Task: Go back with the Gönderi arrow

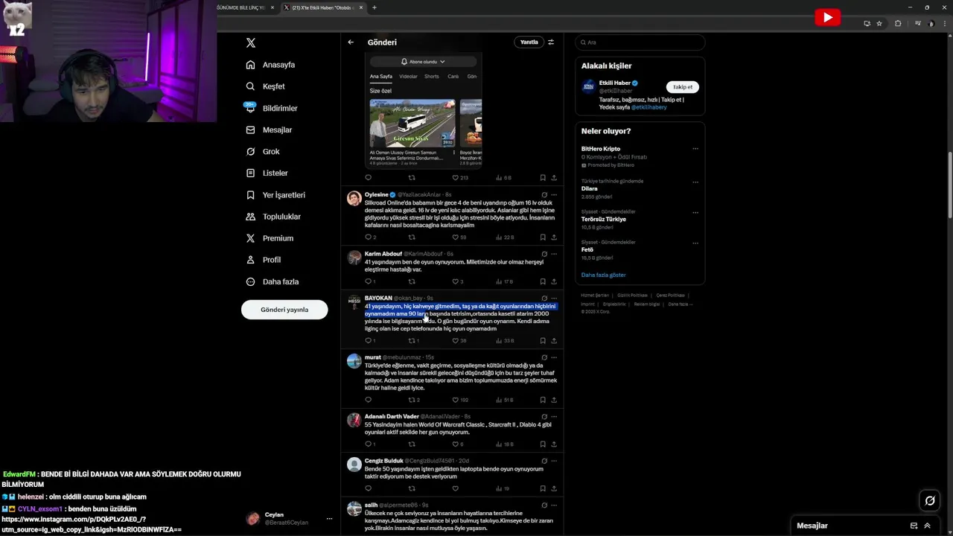Action: 351,42
